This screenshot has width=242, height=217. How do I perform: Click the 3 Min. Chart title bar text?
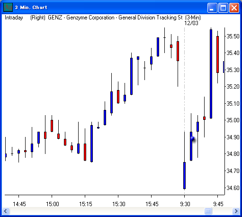tap(31, 8)
